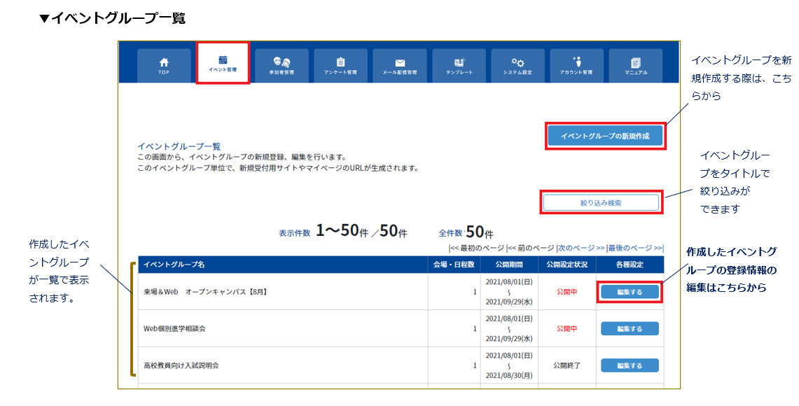Open the システム設定 gears tab
Image resolution: width=799 pixels, height=406 pixels.
pyautogui.click(x=517, y=66)
